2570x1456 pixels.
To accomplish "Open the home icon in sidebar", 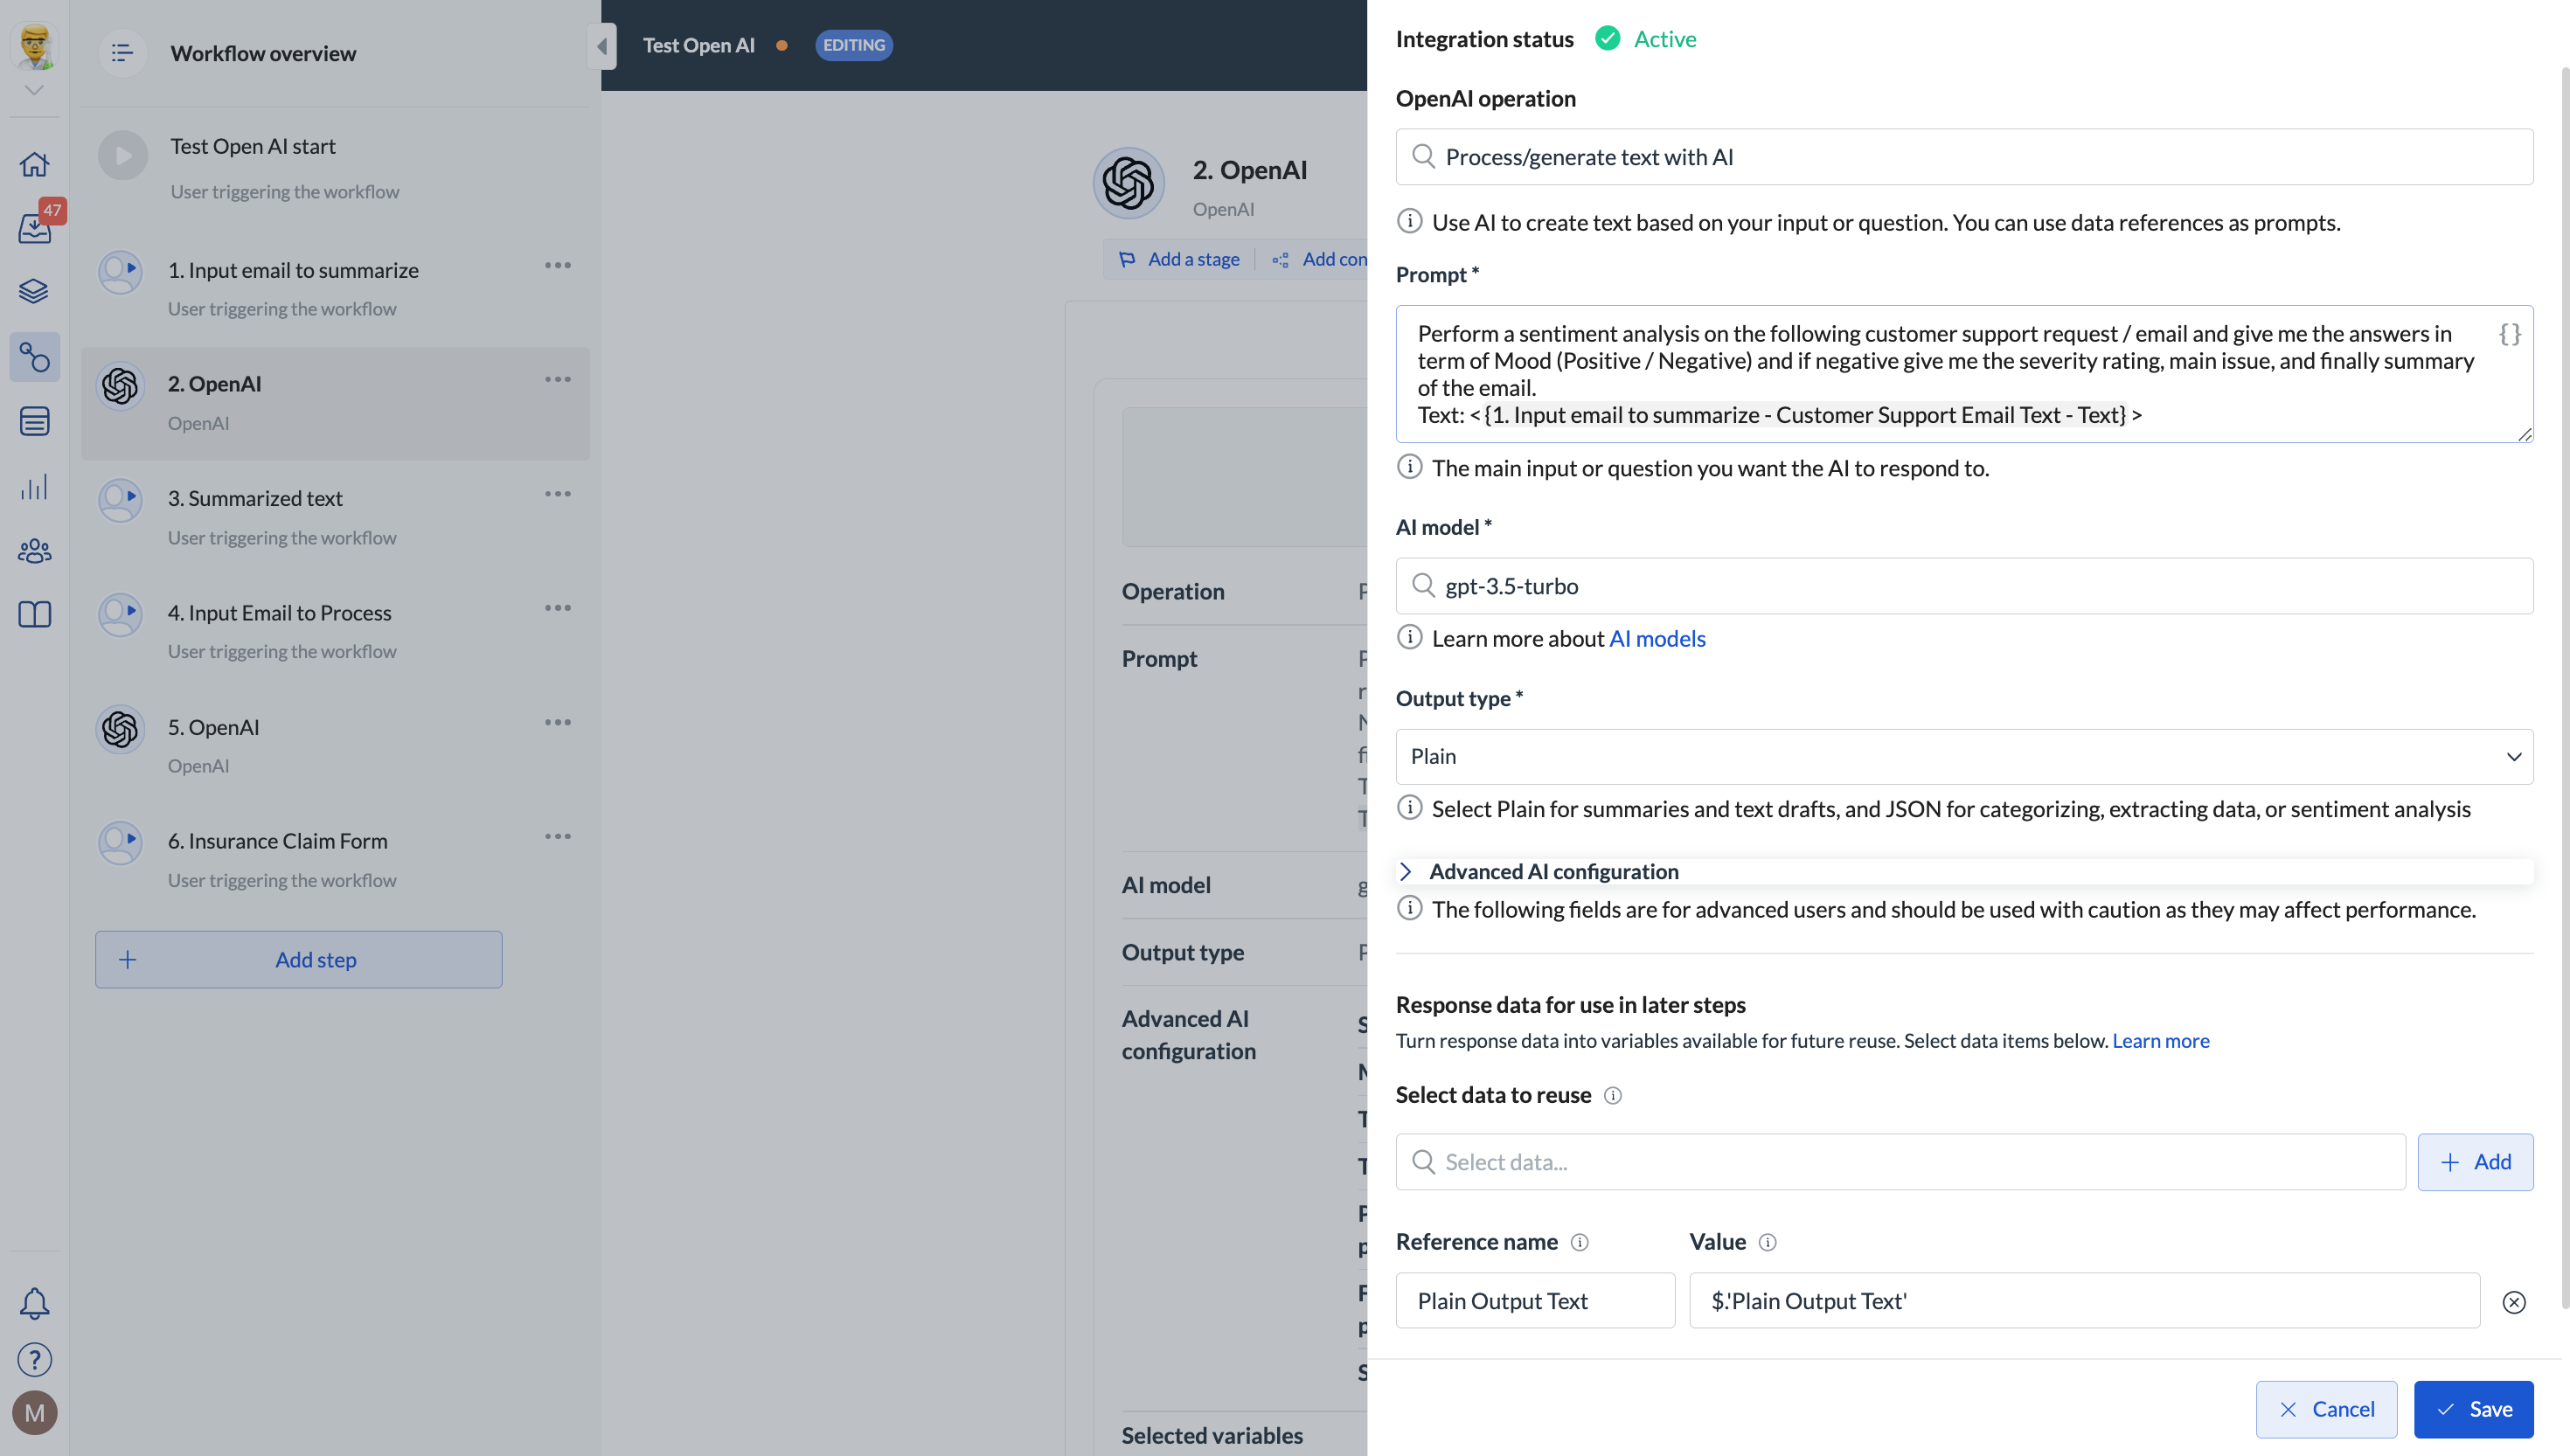I will coord(34,164).
